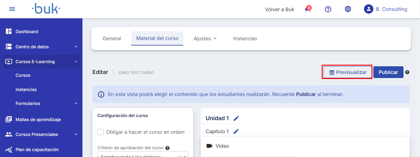The width and height of the screenshot is (420, 157).
Task: Expand Formularios submenu
Action: tap(76, 103)
